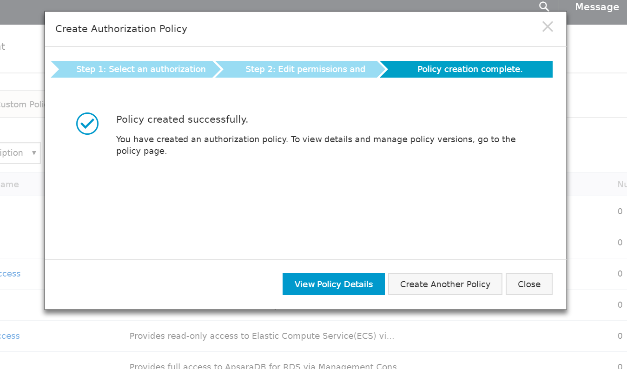627x369 pixels.
Task: Click the 'You have created an authorization policy' message
Action: click(316, 145)
